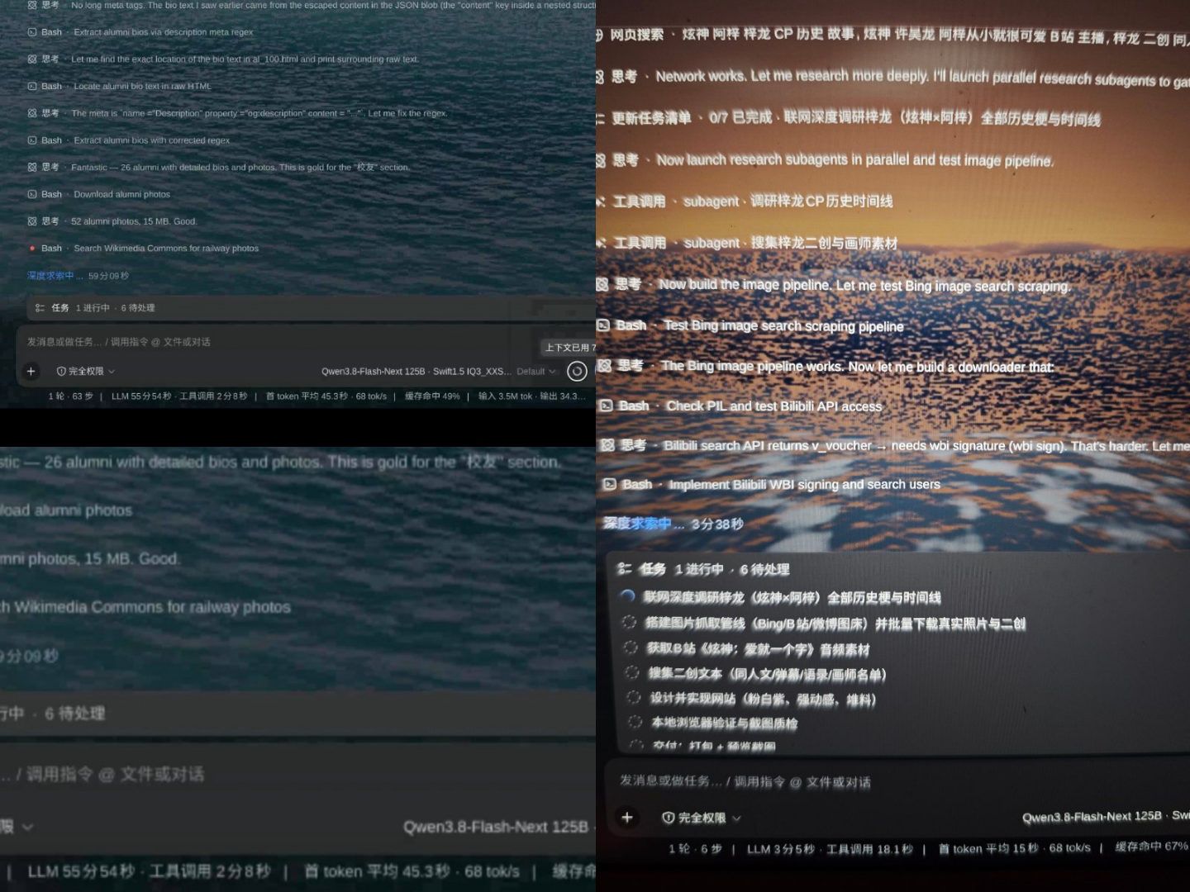Viewport: 1190px width, 892px height.
Task: Click thinking icon beside "52 alumni photos, 15 MB"
Action: [32, 221]
